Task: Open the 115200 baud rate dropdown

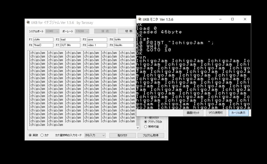Action: pos(82,31)
